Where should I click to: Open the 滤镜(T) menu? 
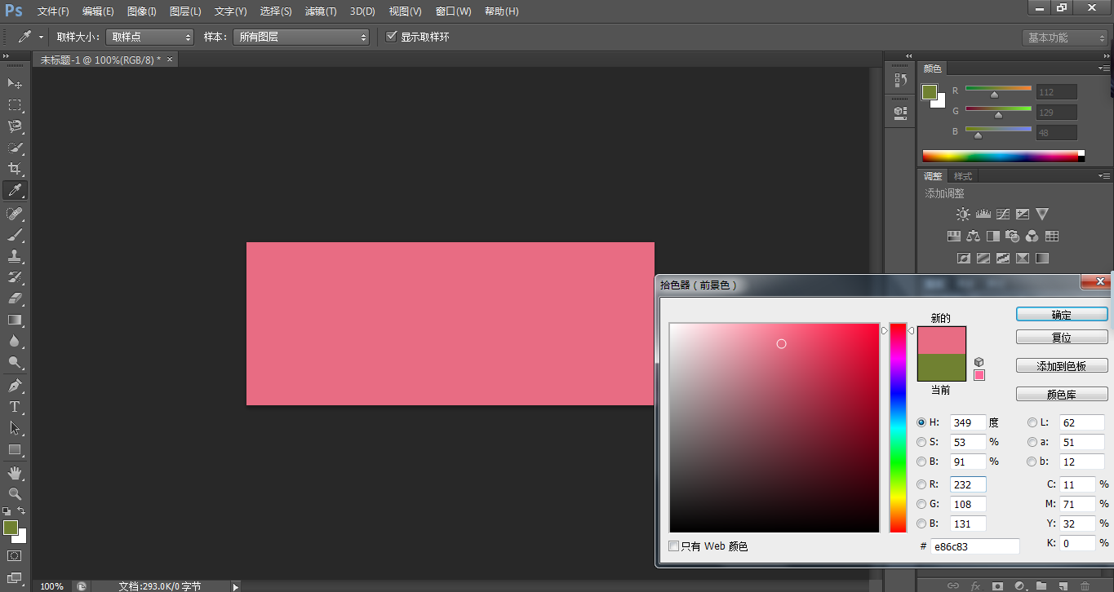click(320, 11)
